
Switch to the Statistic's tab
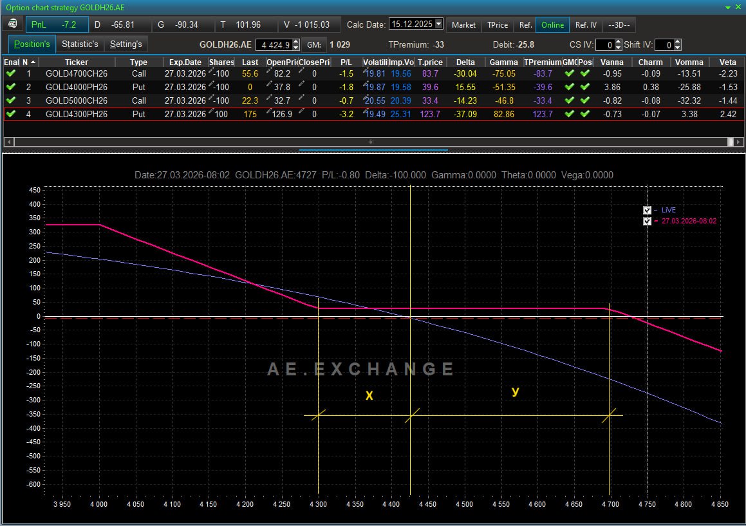(x=80, y=44)
